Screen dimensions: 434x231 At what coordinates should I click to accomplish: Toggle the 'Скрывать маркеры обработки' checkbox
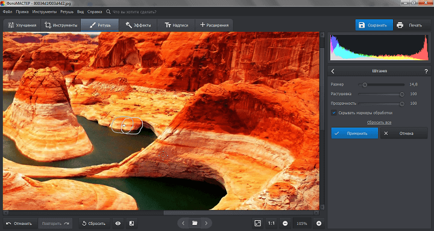(334, 112)
